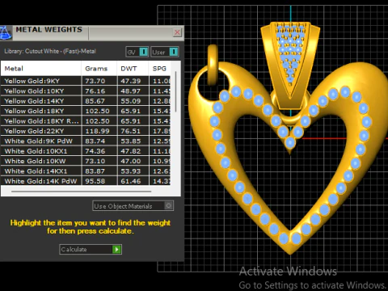Select the Yellow Gold:18KY row
The image size is (388, 291).
(x=86, y=111)
